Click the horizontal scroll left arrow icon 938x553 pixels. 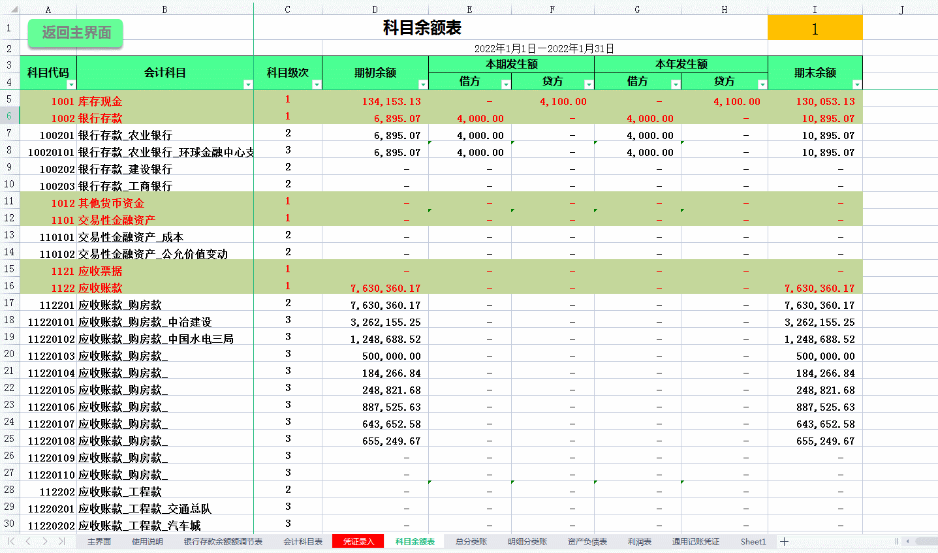coord(907,541)
